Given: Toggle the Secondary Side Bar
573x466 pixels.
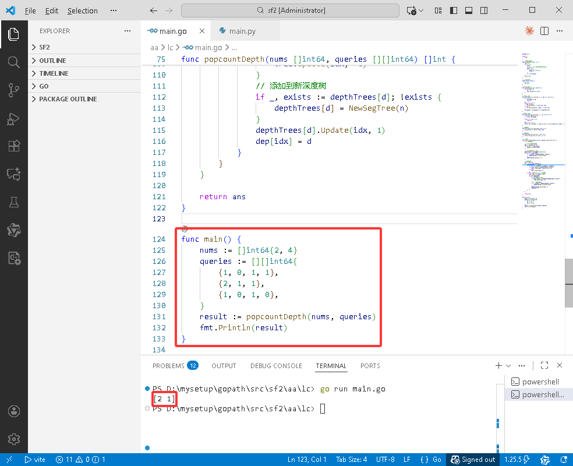Looking at the screenshot, I should (x=484, y=10).
